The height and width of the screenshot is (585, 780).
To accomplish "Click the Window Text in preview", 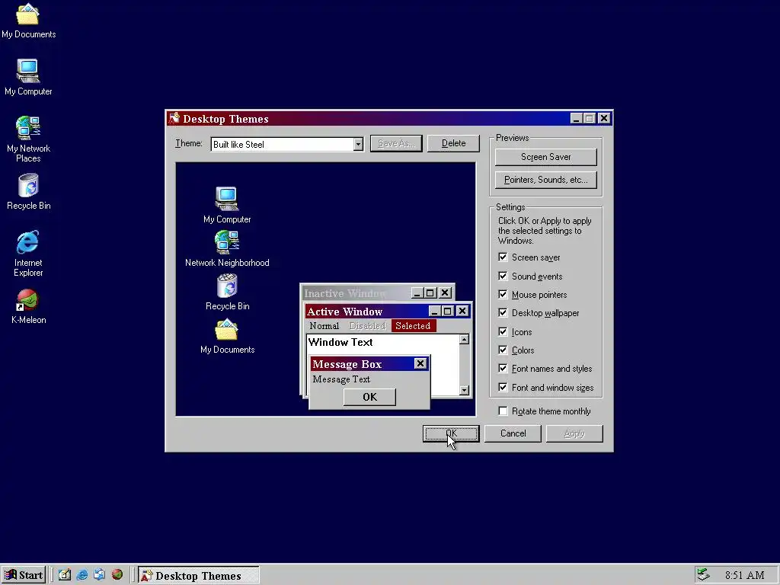I will [x=340, y=342].
